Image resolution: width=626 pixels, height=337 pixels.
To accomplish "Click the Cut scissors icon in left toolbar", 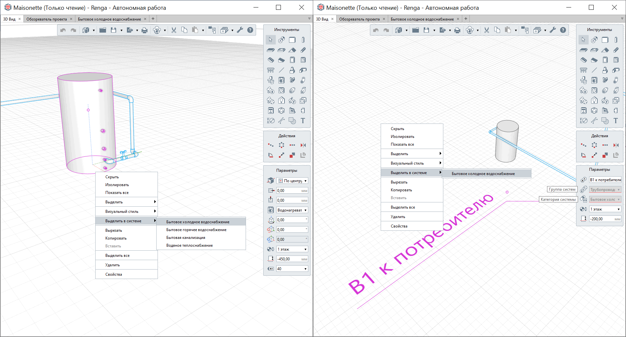I will 174,30.
